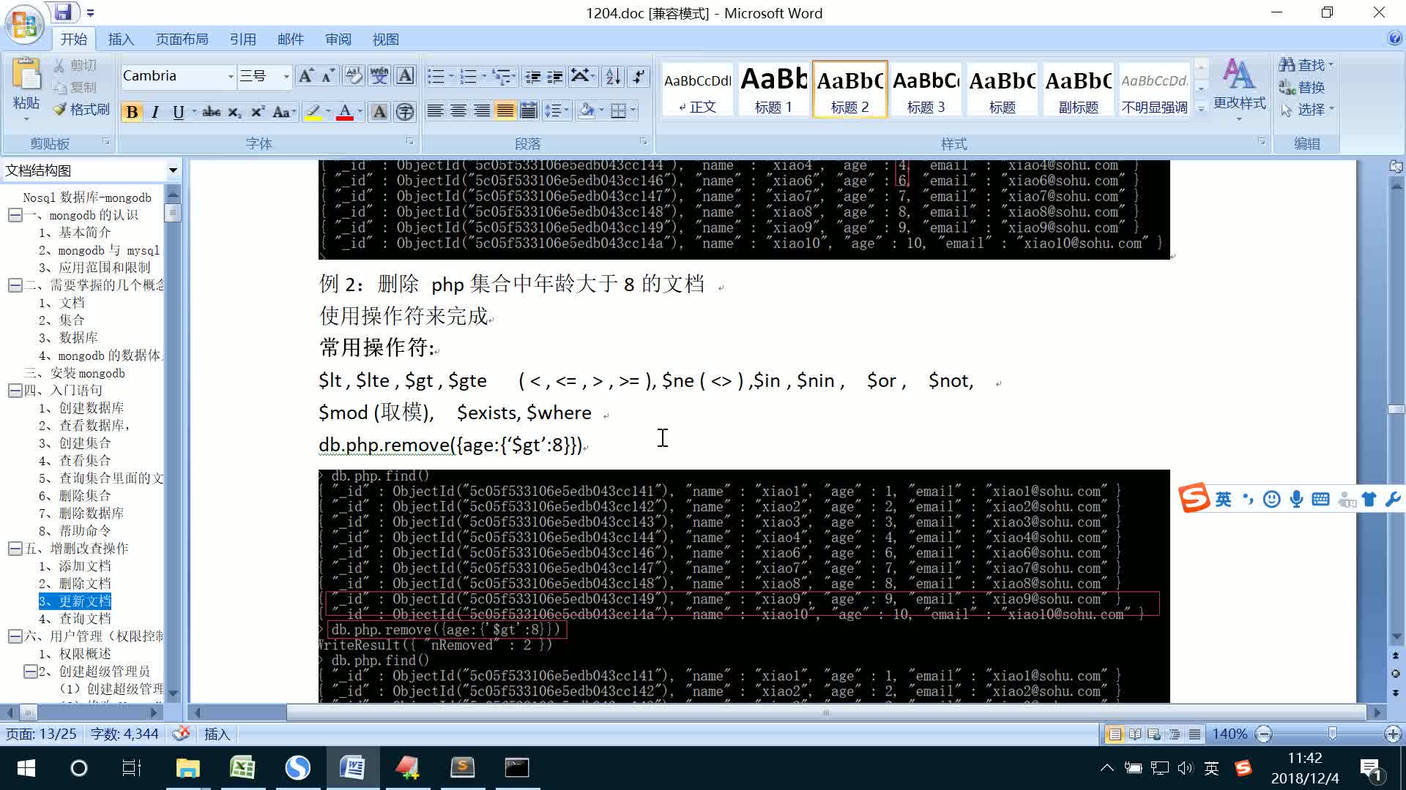Collapse the 六、用户管理 tree branch
The image size is (1406, 790).
(14, 636)
